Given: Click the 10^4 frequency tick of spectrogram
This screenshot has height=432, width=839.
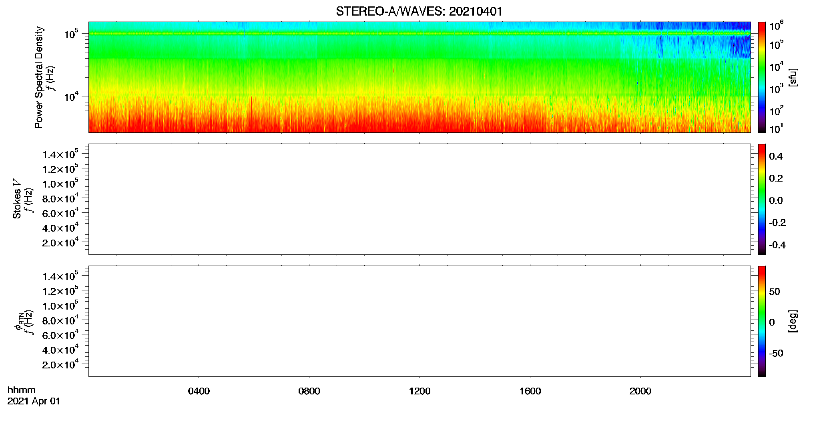Looking at the screenshot, I should tap(72, 96).
